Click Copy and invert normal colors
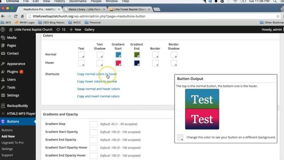The height and width of the screenshot is (160, 284). [98, 96]
